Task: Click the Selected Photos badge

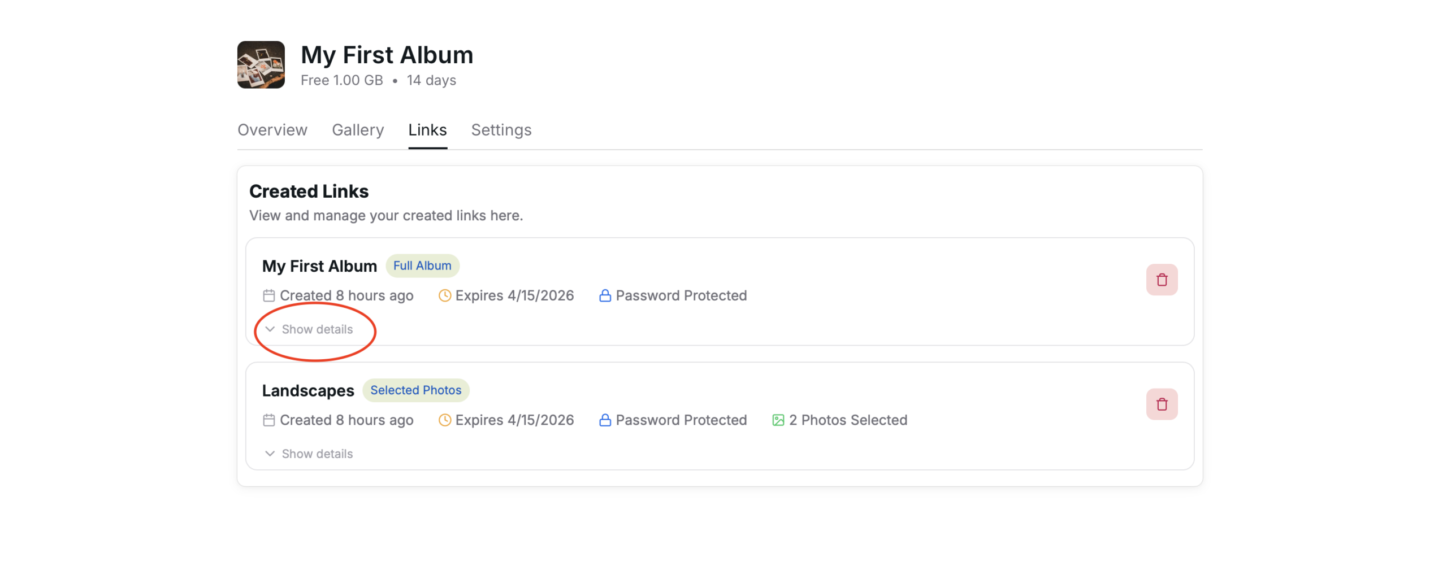Action: click(x=415, y=390)
